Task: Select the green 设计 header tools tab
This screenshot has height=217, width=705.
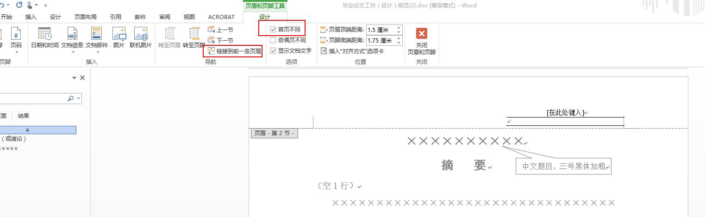Action: 265,17
